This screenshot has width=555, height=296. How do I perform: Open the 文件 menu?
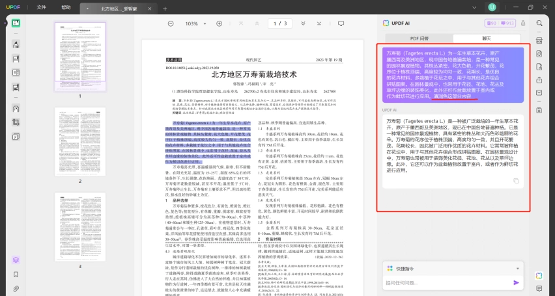coord(42,7)
